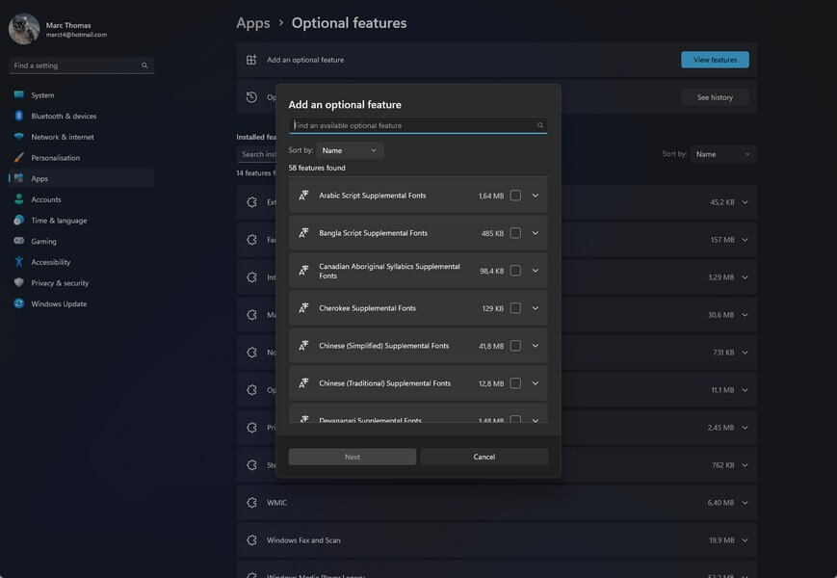Cancel the Add an optional feature dialog

click(x=484, y=457)
